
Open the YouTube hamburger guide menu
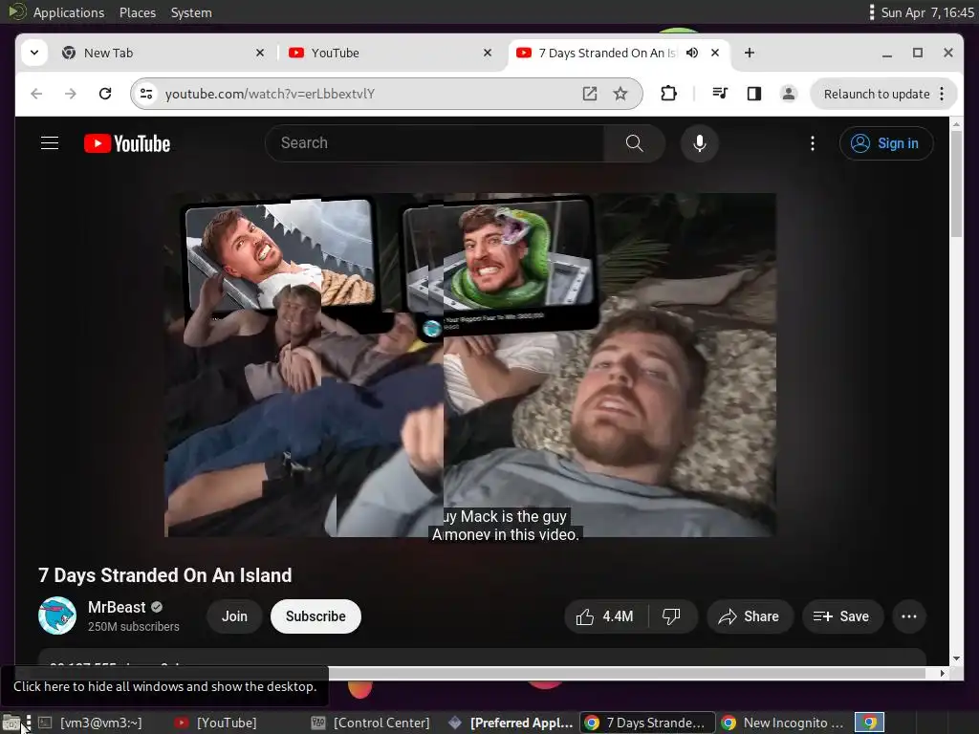50,143
